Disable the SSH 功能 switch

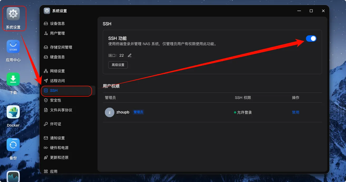pos(311,38)
